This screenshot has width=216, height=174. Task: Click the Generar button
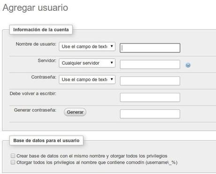coord(75,112)
